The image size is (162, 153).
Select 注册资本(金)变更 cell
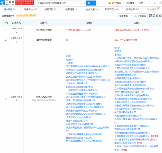[44, 30]
